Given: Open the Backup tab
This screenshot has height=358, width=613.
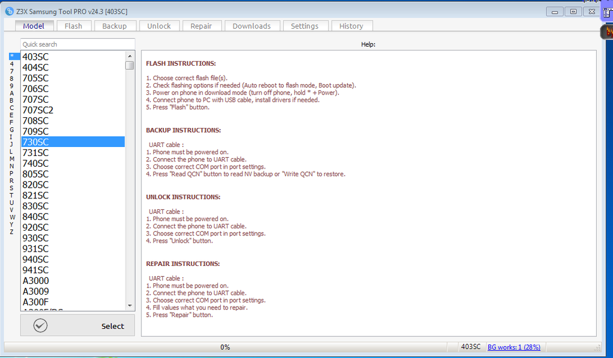Looking at the screenshot, I should pyautogui.click(x=114, y=26).
